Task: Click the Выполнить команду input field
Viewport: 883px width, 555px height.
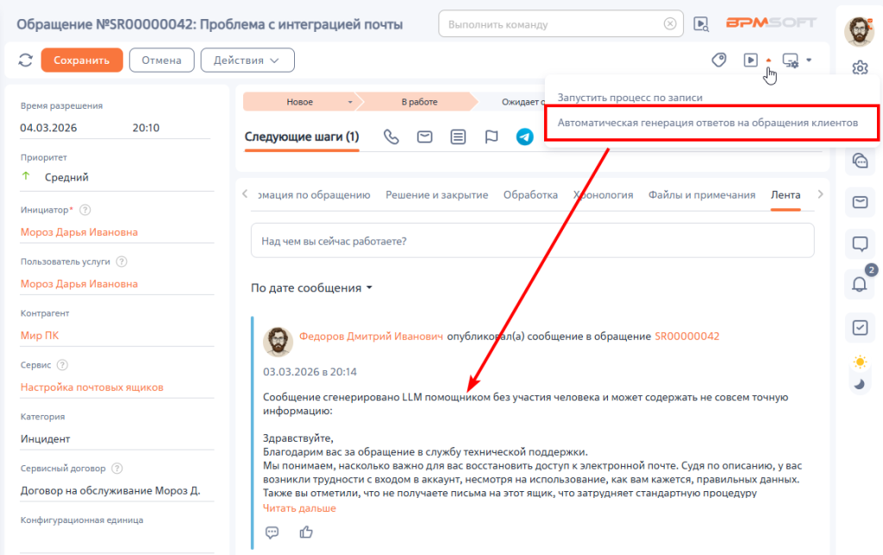Action: (552, 24)
